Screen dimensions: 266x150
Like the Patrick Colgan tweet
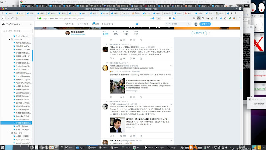[x=131, y=97]
